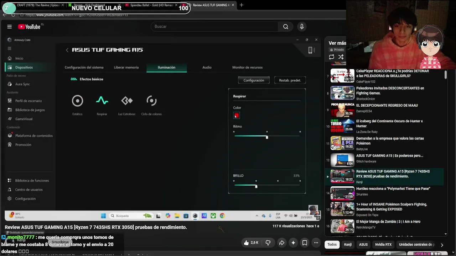456x256 pixels.
Task: Focus the Buscar search field
Action: click(215, 27)
